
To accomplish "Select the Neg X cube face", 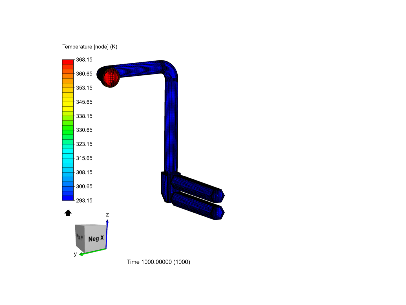I will pyautogui.click(x=96, y=239).
